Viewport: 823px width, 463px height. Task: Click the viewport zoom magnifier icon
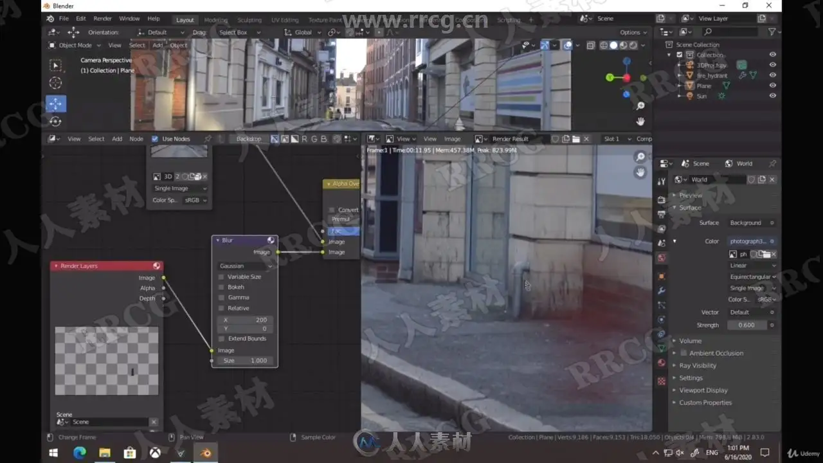coord(640,106)
